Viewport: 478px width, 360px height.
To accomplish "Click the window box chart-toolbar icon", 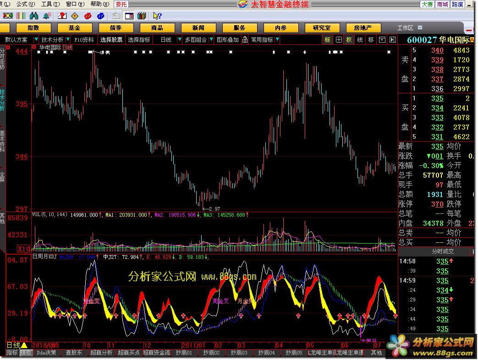I will click(x=382, y=39).
